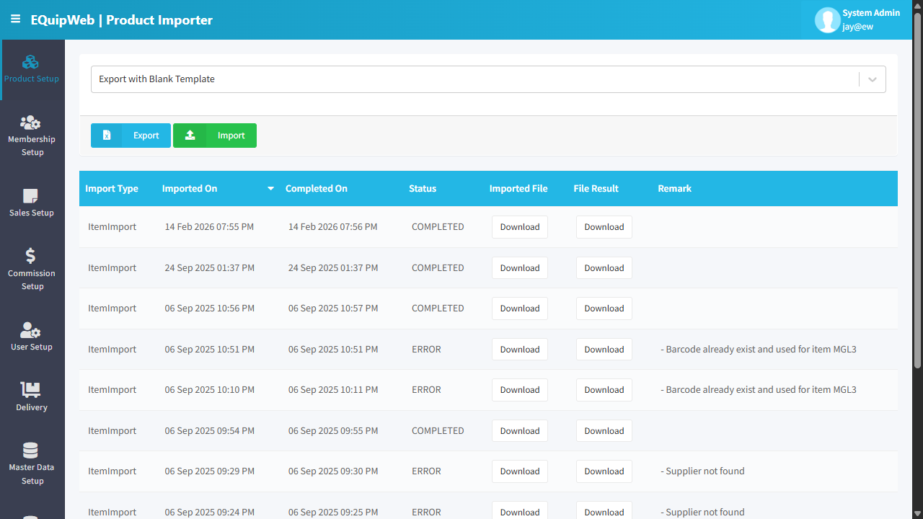Open Delivery dolly icon

(30, 390)
